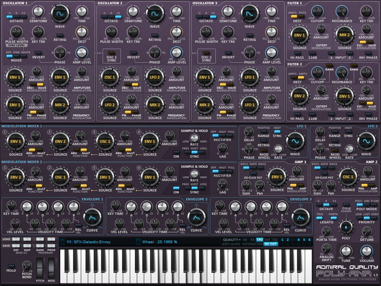Screen dimensions: 381x286
Task: Click the SAVE button above MAP
Action: 27,246
